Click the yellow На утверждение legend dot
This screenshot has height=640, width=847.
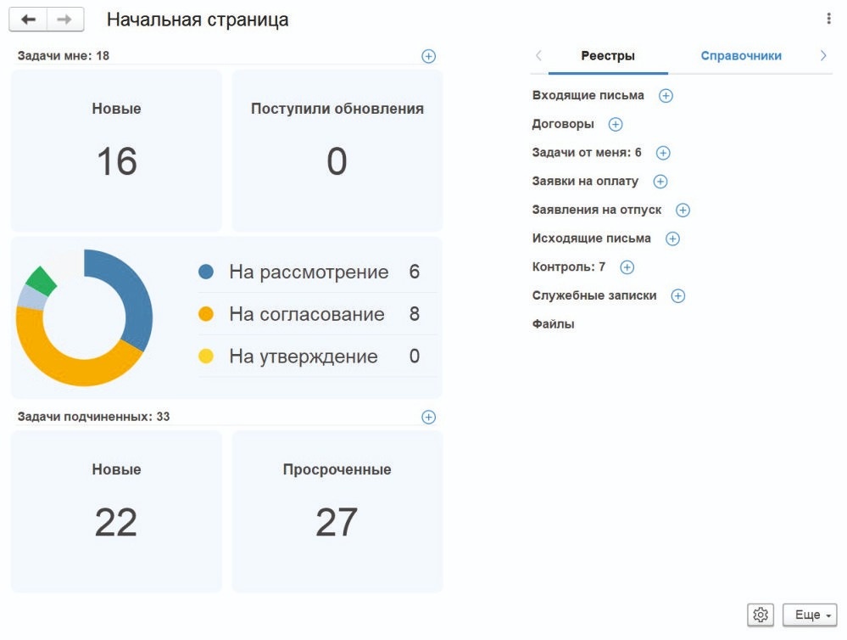(206, 356)
